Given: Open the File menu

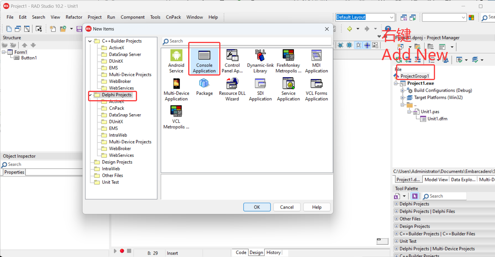Looking at the screenshot, I should pos(10,17).
